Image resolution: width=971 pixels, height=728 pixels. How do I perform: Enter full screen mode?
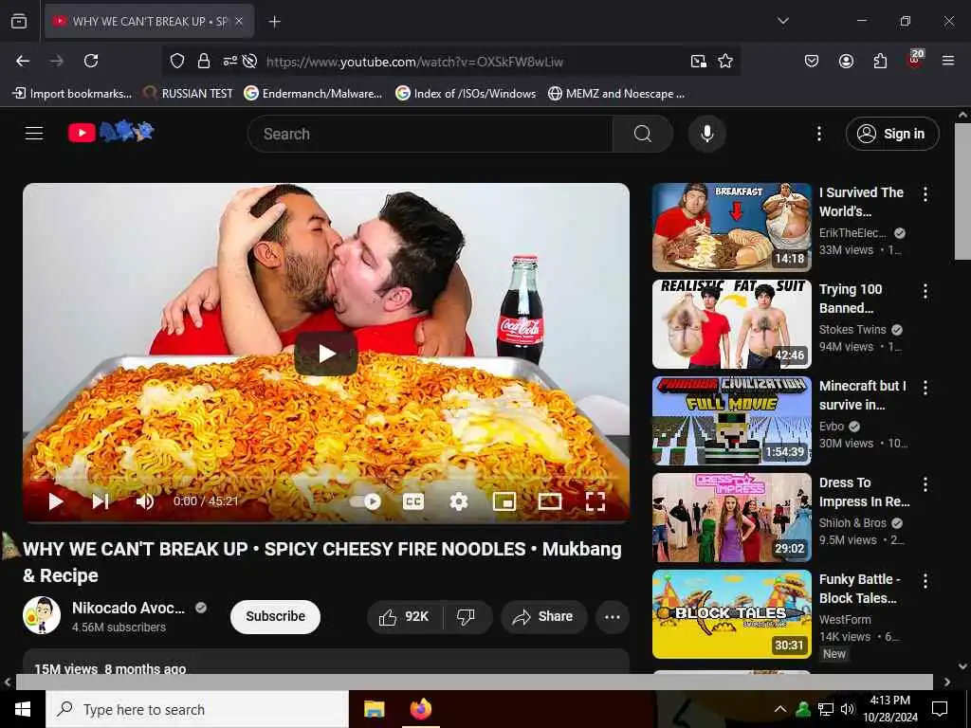pyautogui.click(x=595, y=501)
